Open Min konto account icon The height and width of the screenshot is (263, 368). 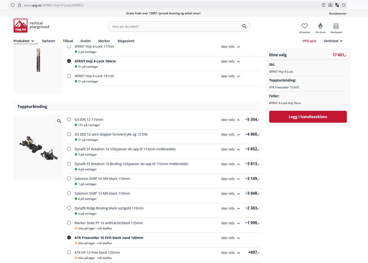point(320,26)
